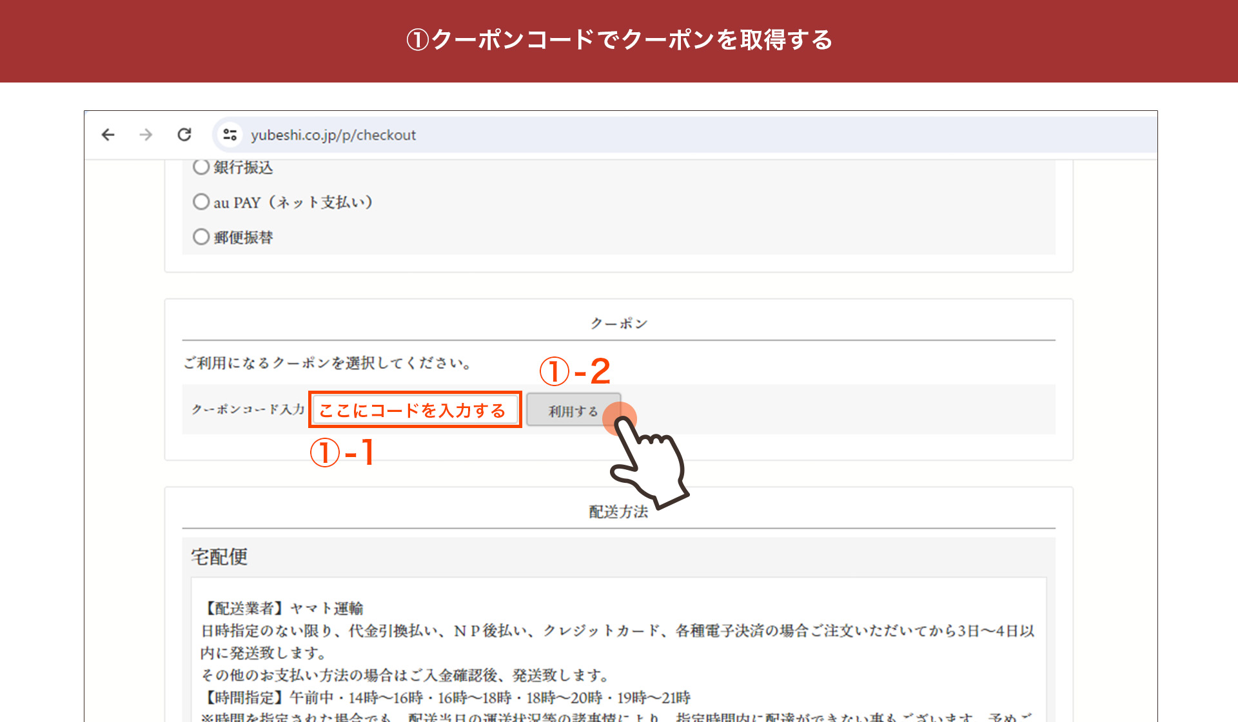Choose the au PAY（ネット支払い）payment option
1238x722 pixels.
point(201,202)
